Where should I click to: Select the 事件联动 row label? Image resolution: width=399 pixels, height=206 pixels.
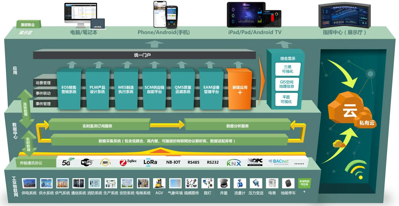point(43,93)
